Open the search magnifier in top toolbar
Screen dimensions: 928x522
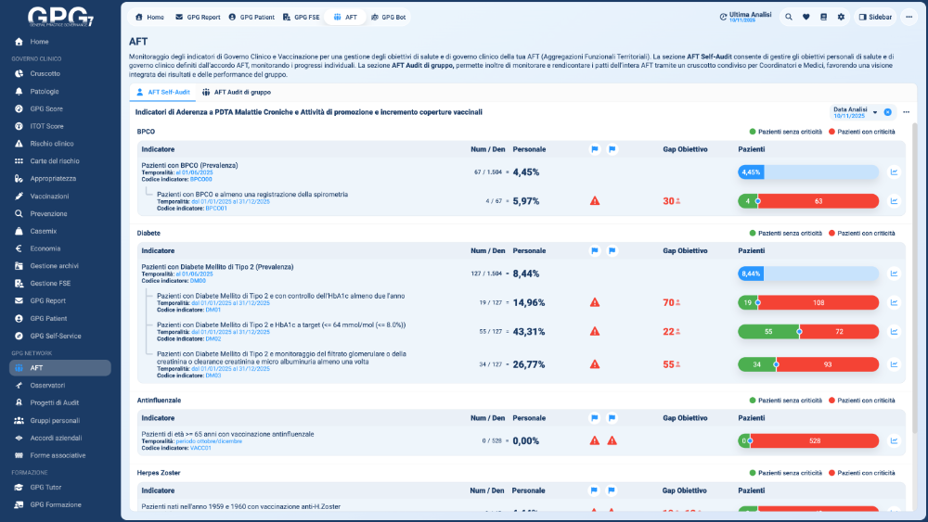[789, 17]
